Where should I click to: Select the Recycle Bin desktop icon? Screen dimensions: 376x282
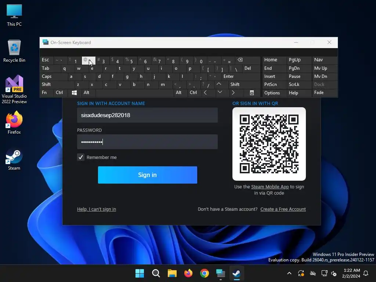click(x=14, y=51)
